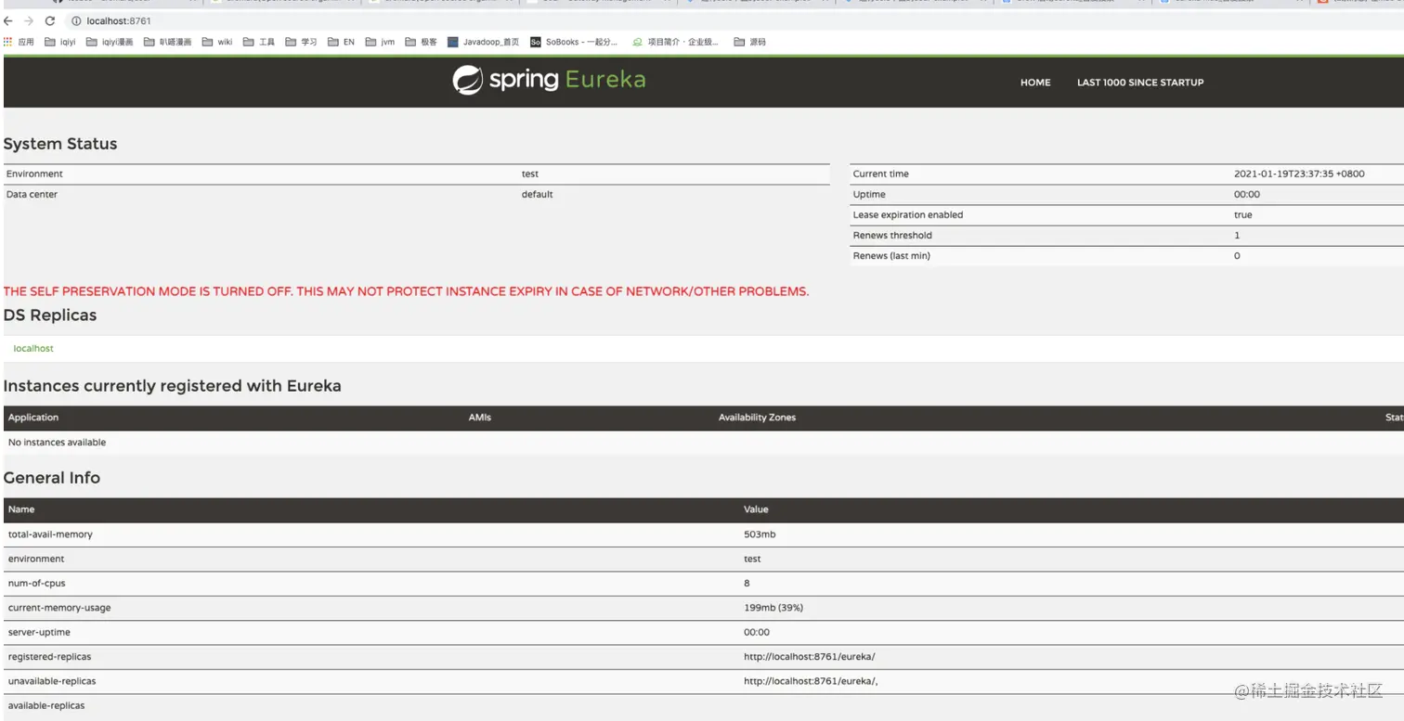Viewport: 1404px width, 721px height.
Task: View site information icon beside localhost:8761
Action: click(x=76, y=20)
